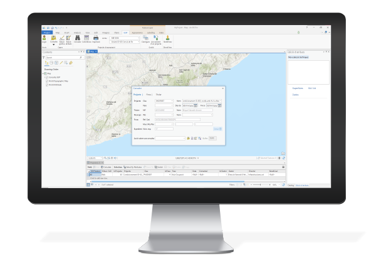The width and height of the screenshot is (376, 264).
Task: Click the calendar icon beside the Des de date
Action: click(196, 106)
